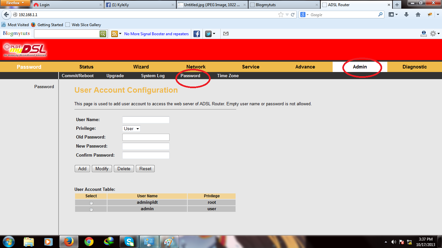
Task: Bookmark this page with the star icon
Action: point(281,15)
